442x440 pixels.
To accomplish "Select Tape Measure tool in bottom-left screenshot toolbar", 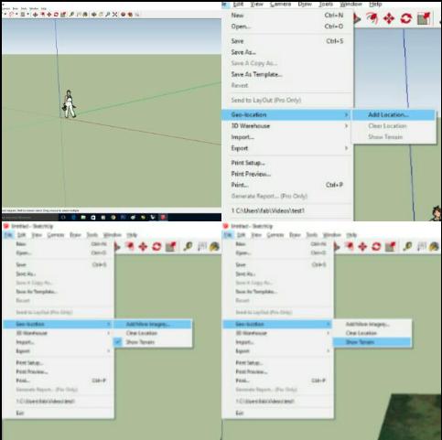I will tap(188, 246).
